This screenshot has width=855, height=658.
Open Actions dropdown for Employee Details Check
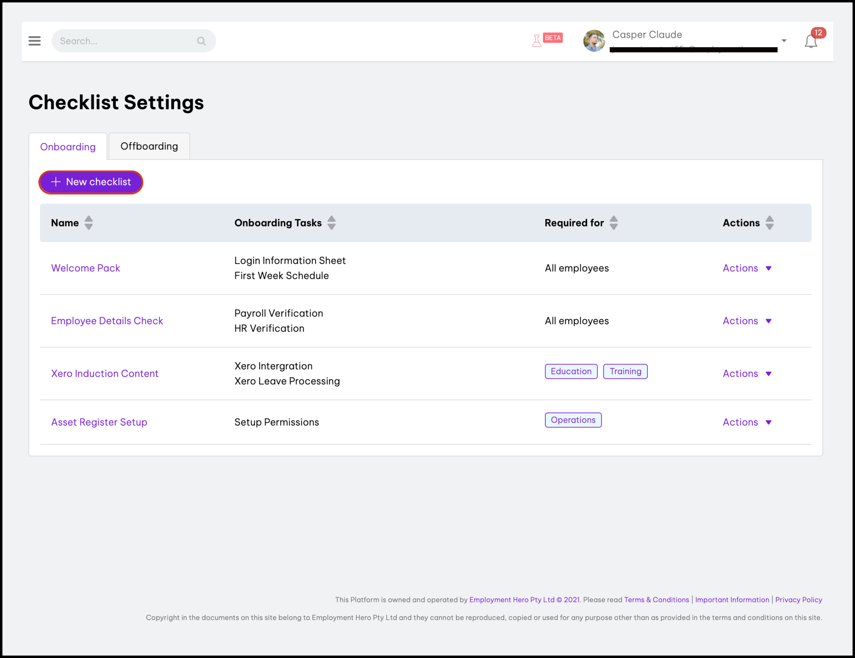click(x=746, y=321)
